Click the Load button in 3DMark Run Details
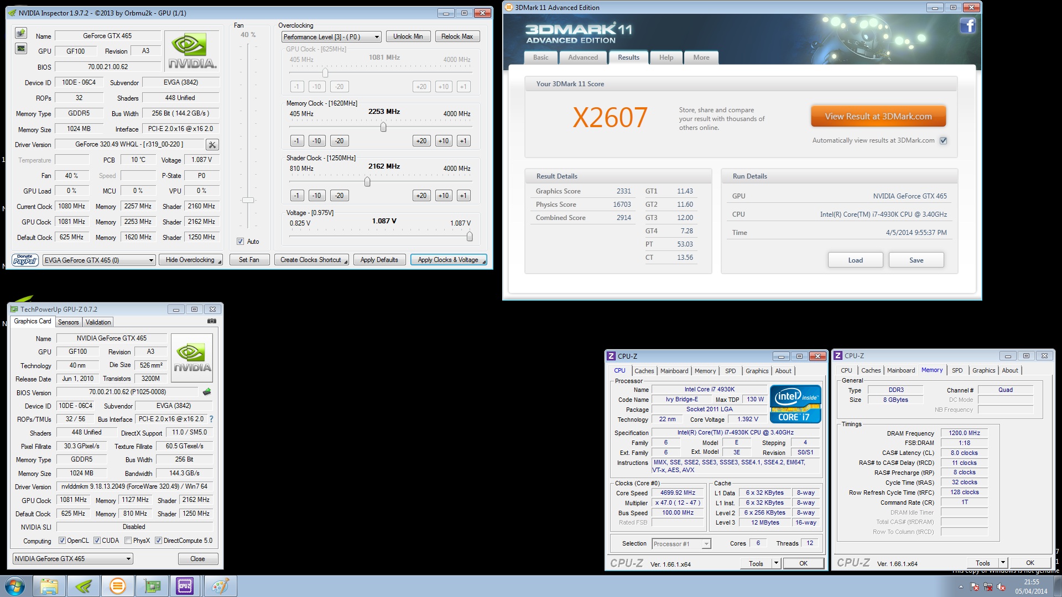1062x597 pixels. [x=855, y=260]
